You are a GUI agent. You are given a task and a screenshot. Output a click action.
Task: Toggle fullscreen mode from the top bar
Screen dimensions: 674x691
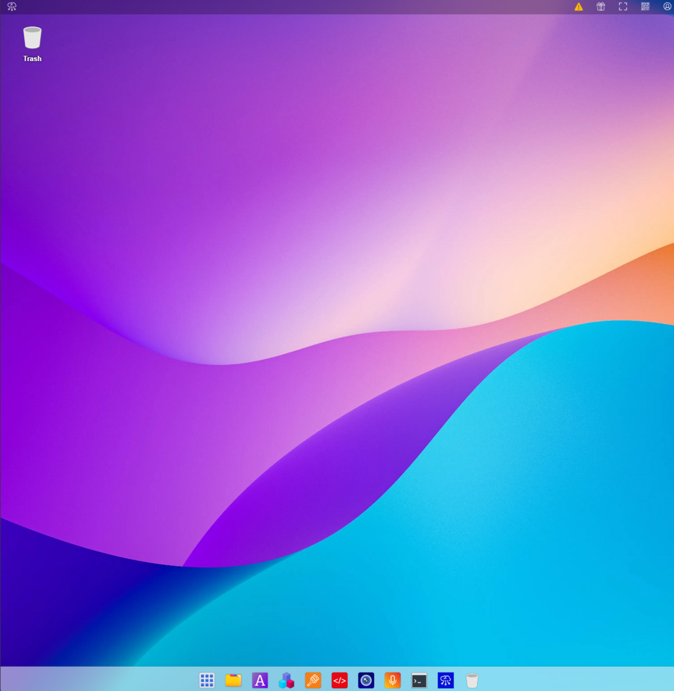[622, 6]
